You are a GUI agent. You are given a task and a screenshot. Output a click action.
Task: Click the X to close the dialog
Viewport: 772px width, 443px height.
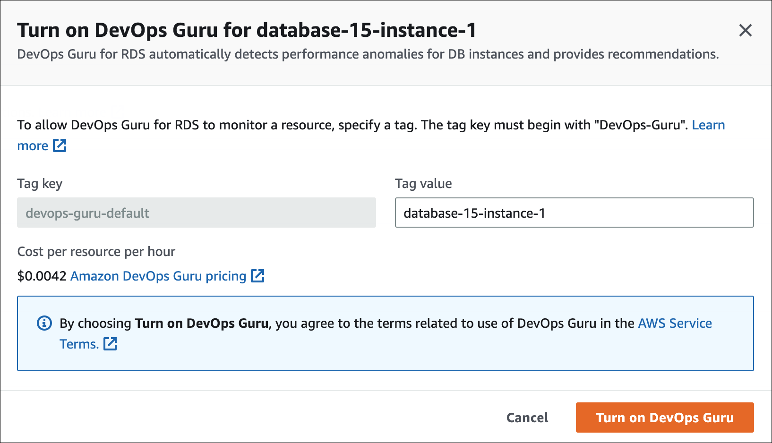pyautogui.click(x=745, y=30)
